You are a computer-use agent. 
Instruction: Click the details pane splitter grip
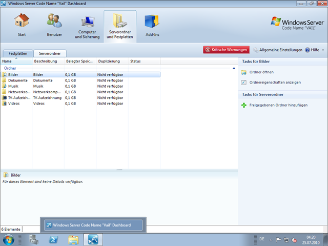(x=119, y=170)
